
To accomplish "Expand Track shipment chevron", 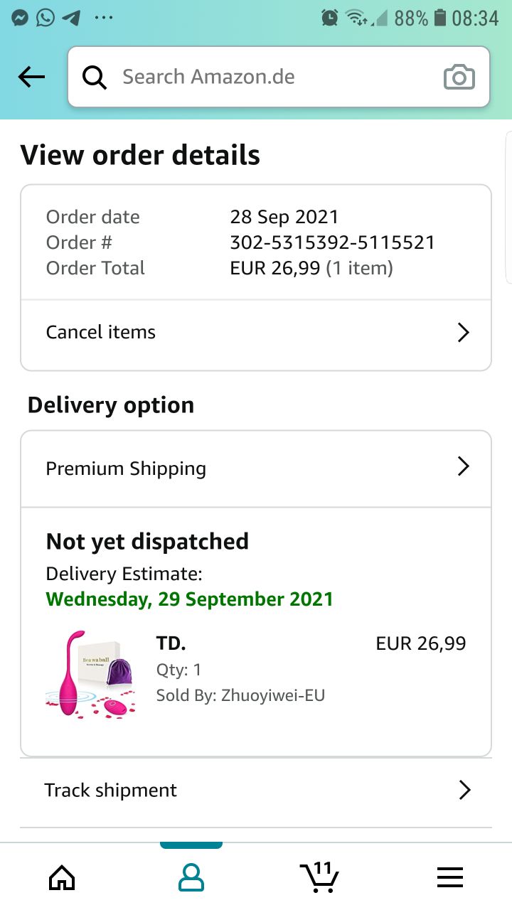I will [x=464, y=790].
